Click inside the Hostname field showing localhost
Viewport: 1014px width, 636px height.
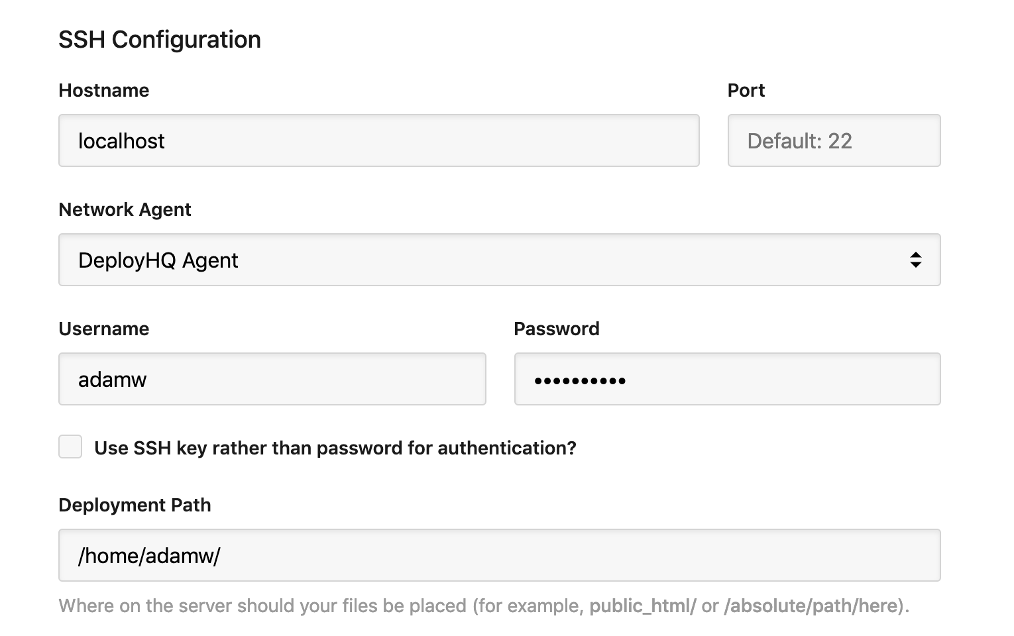(378, 140)
